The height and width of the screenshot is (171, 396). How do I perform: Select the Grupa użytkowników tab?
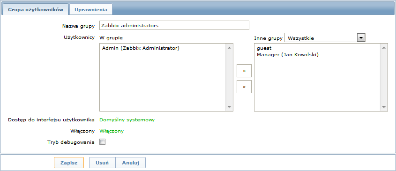[x=35, y=9]
